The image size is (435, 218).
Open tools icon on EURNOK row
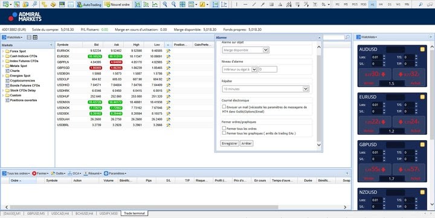pyautogui.click(x=168, y=51)
